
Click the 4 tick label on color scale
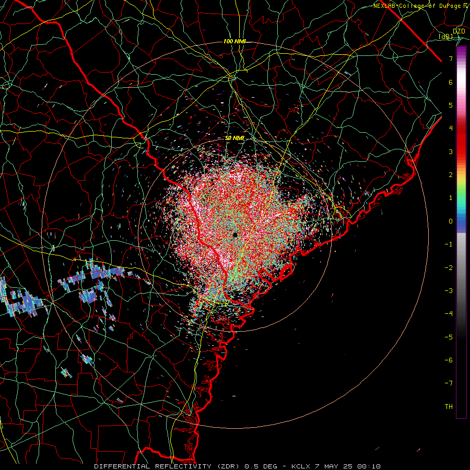451,128
